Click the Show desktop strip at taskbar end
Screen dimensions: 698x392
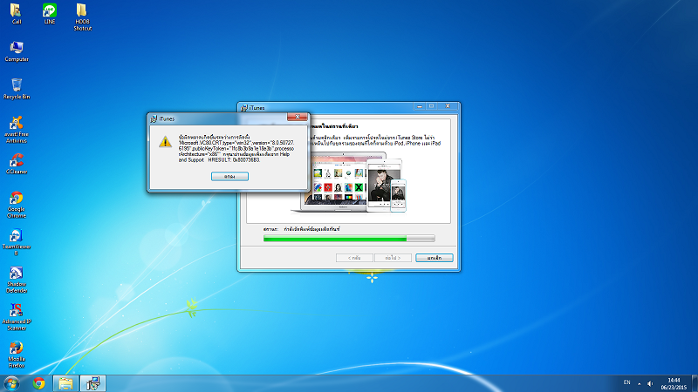coord(695,383)
